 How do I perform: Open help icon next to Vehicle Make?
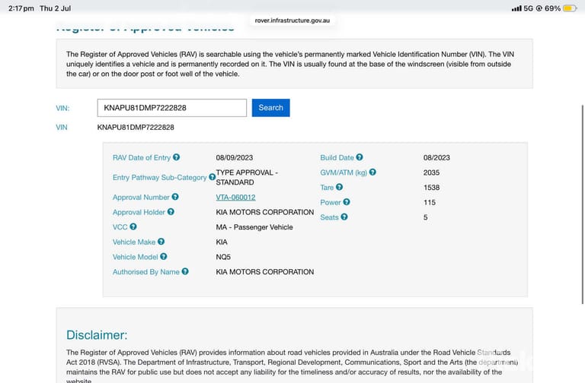click(x=161, y=241)
